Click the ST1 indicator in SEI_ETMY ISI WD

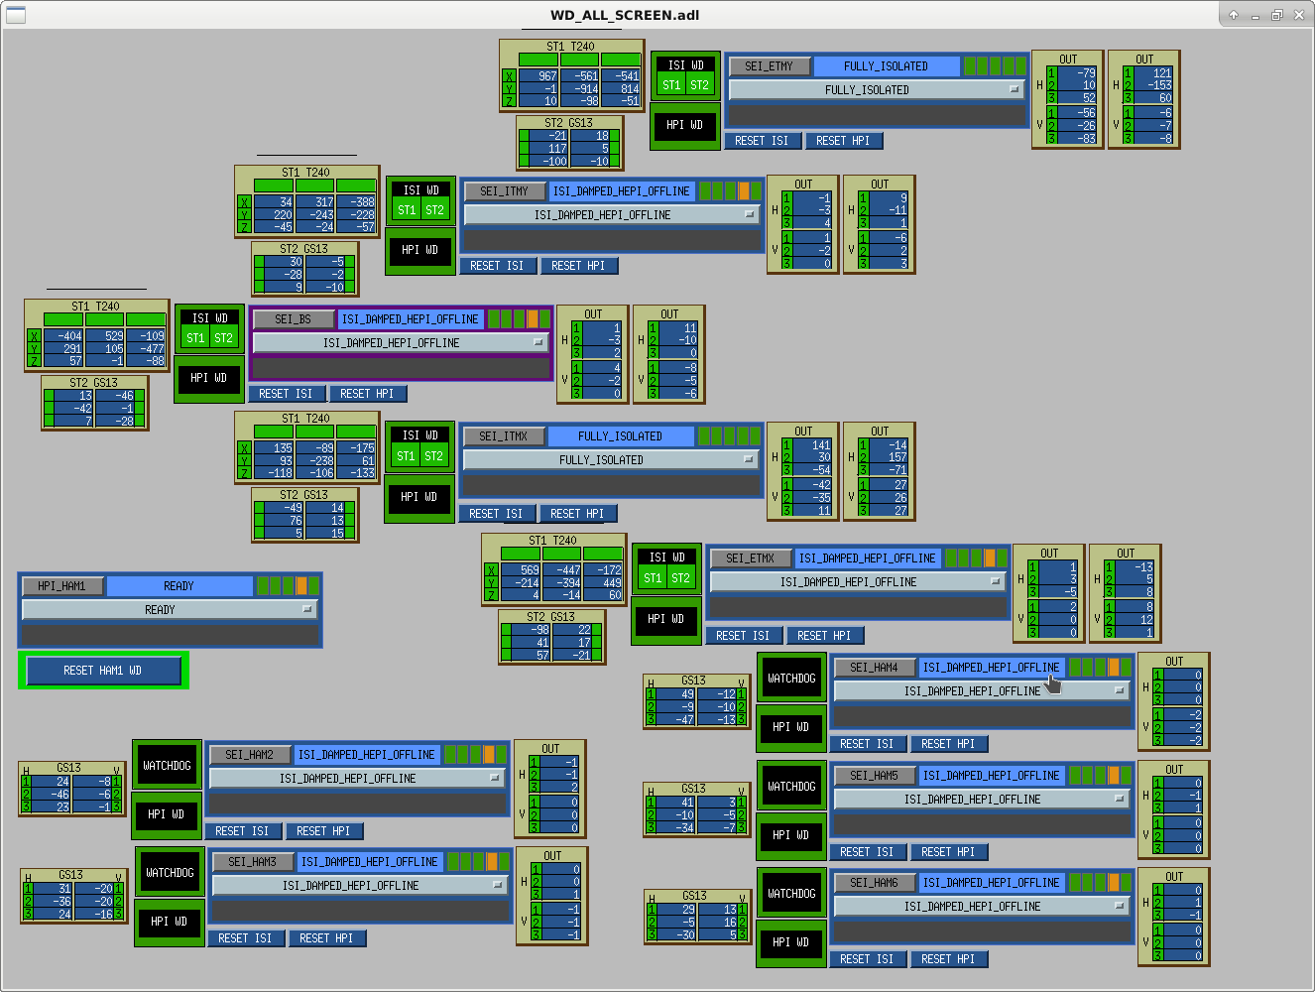[x=671, y=85]
